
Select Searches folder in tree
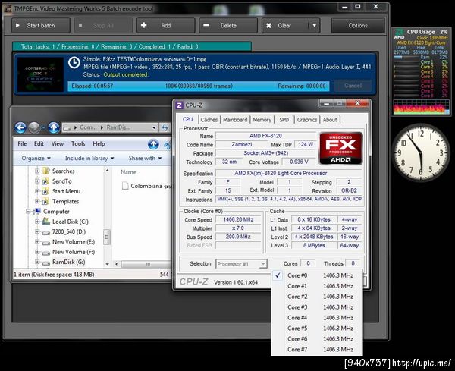tap(63, 171)
